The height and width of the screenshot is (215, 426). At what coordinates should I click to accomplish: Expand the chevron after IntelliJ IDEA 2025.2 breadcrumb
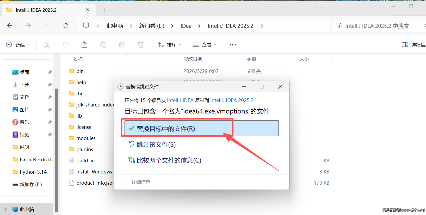tap(262, 26)
